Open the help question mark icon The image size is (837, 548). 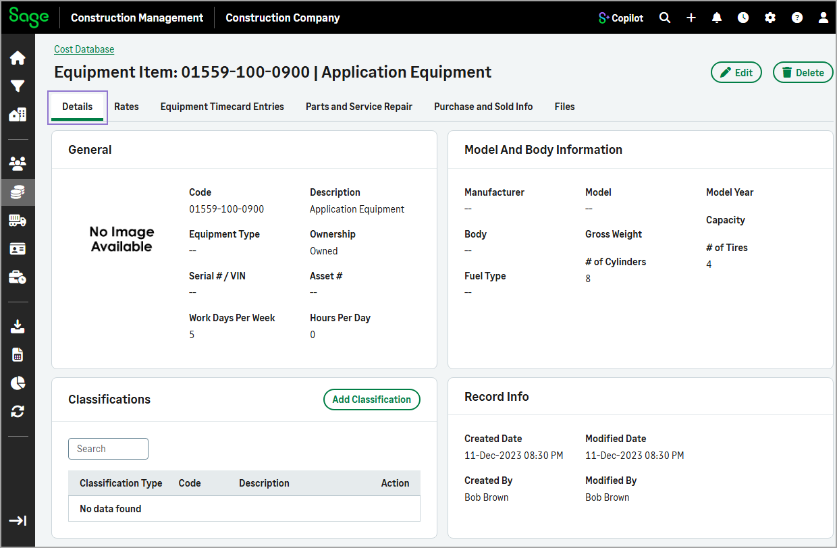point(797,18)
